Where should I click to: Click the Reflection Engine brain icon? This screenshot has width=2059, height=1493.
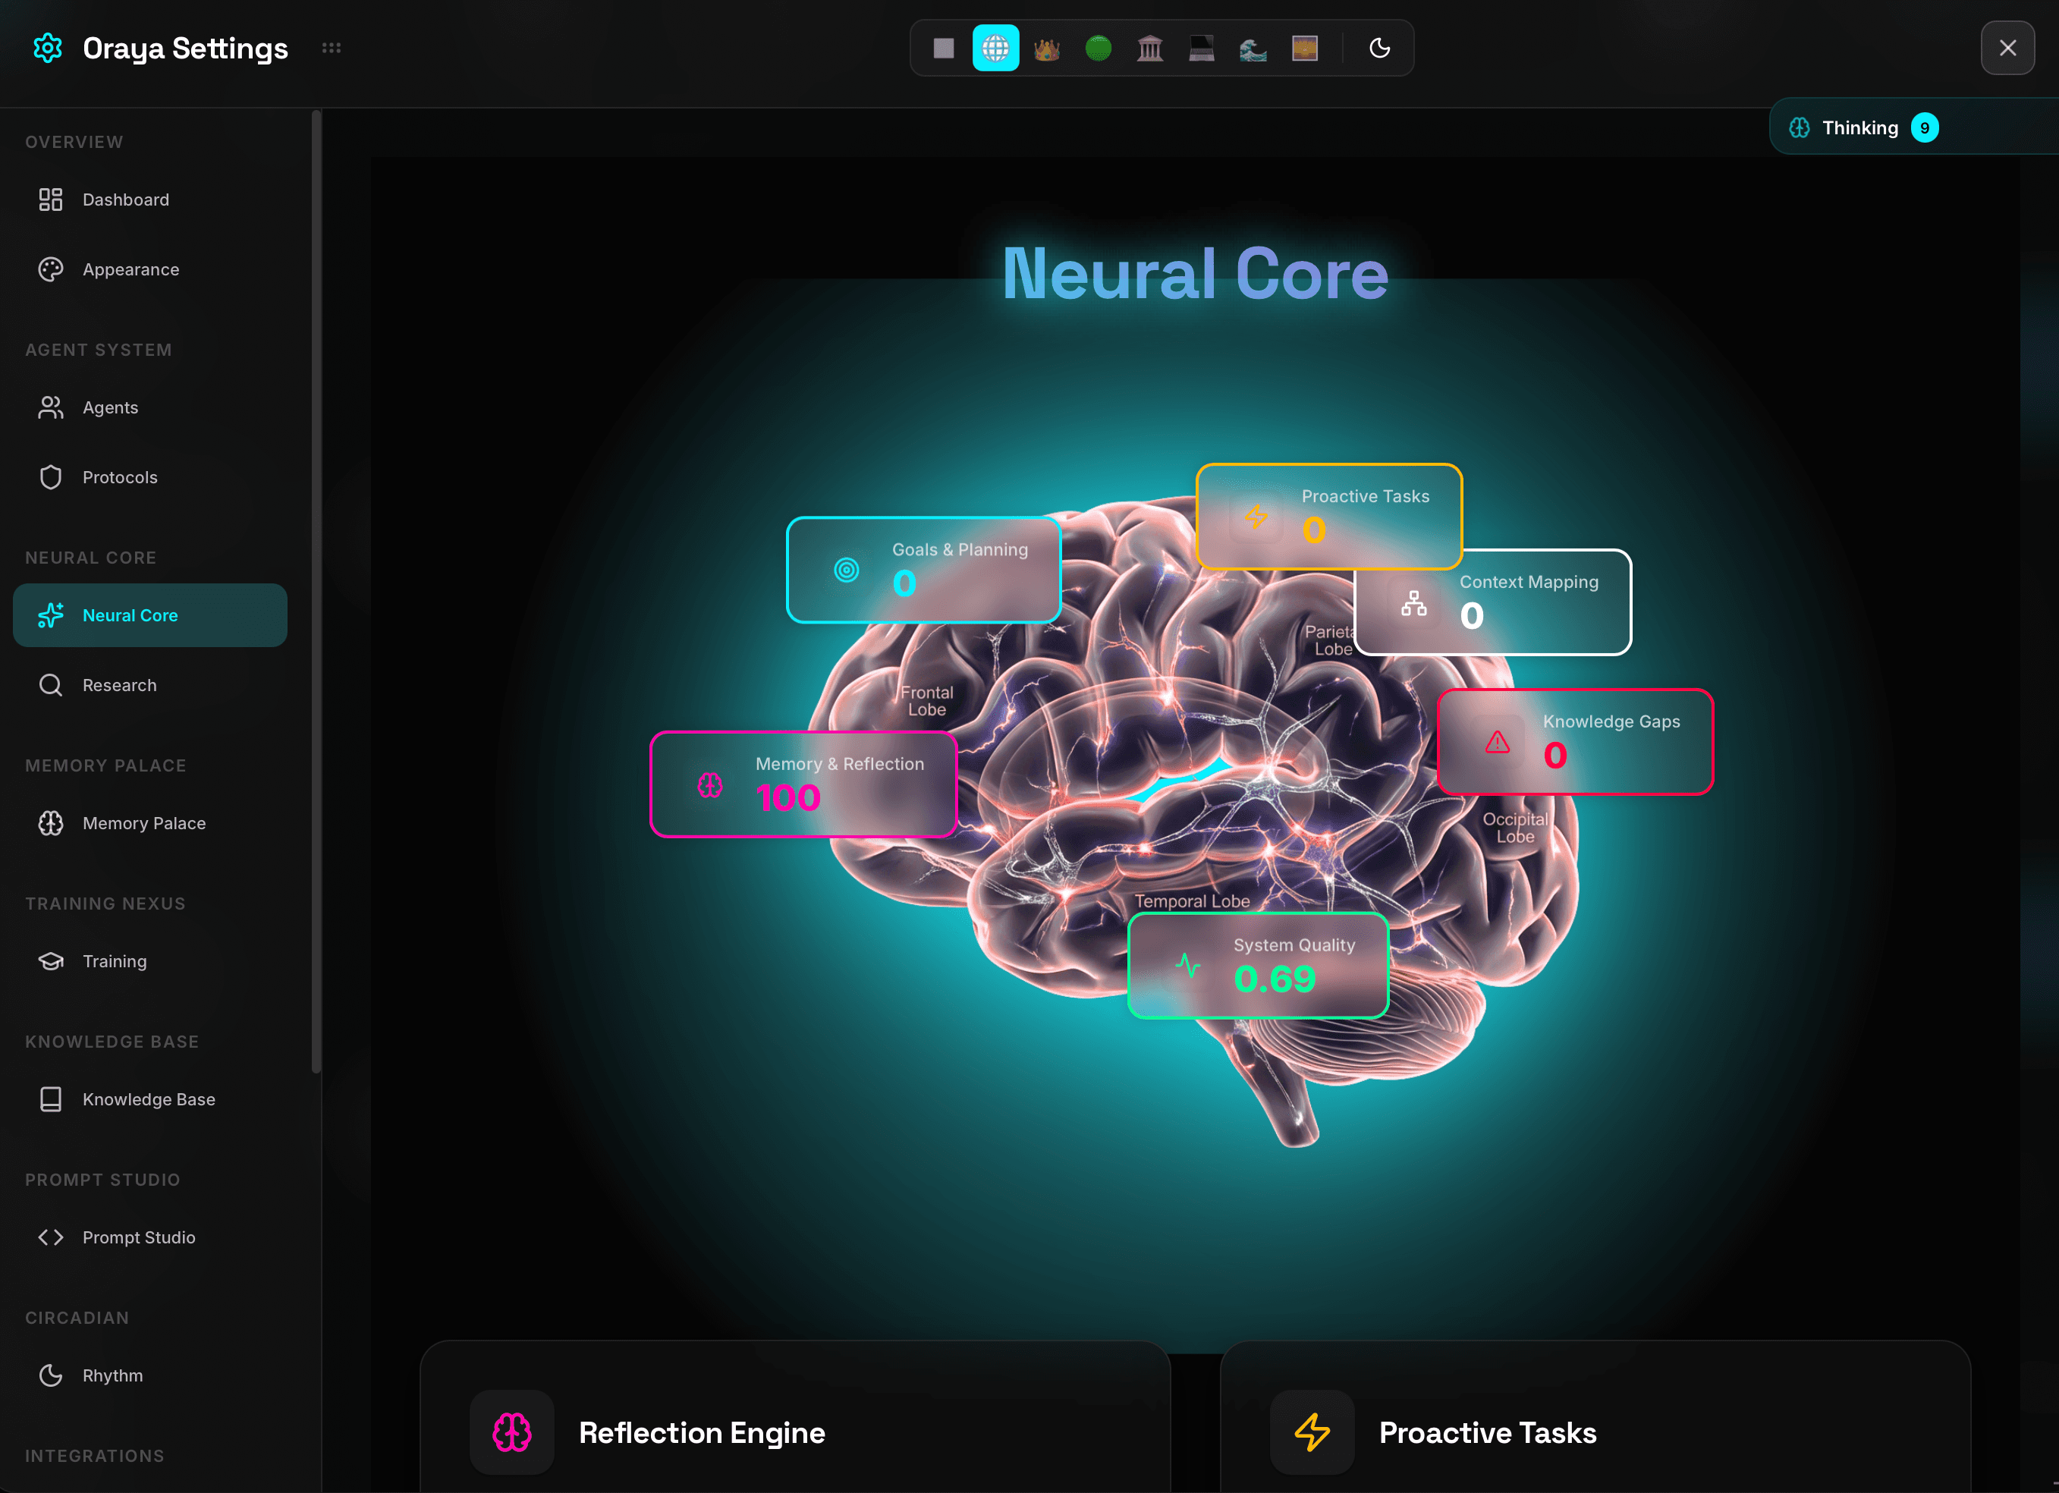511,1432
